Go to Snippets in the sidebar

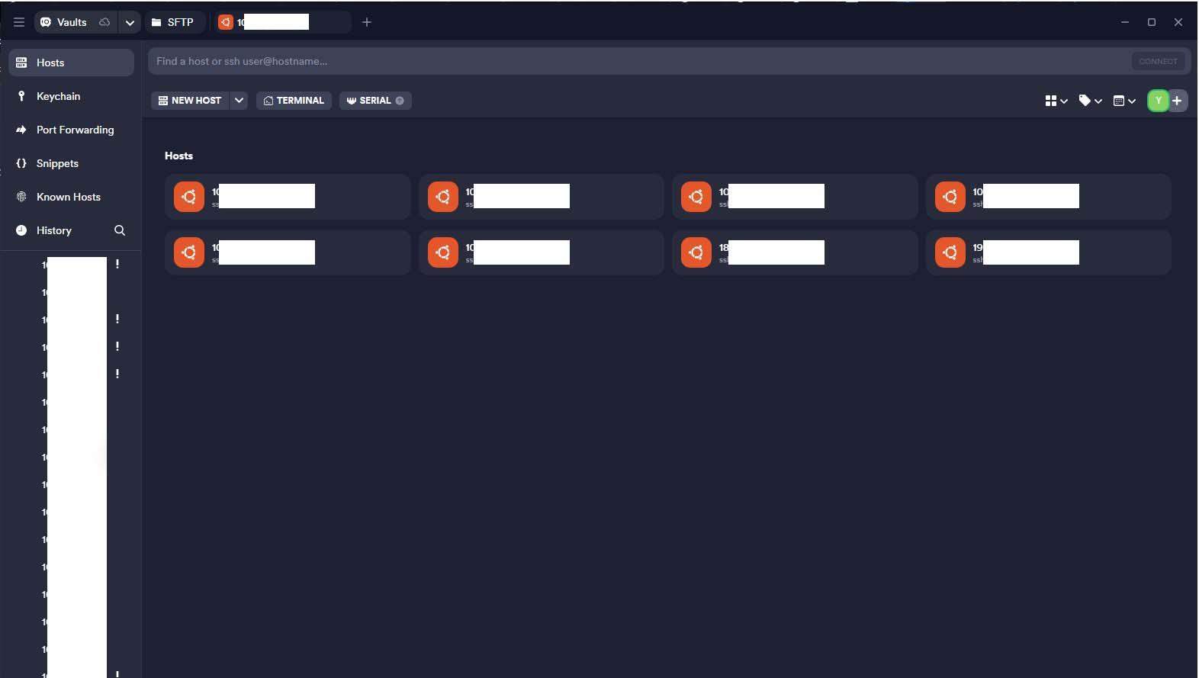coord(57,163)
